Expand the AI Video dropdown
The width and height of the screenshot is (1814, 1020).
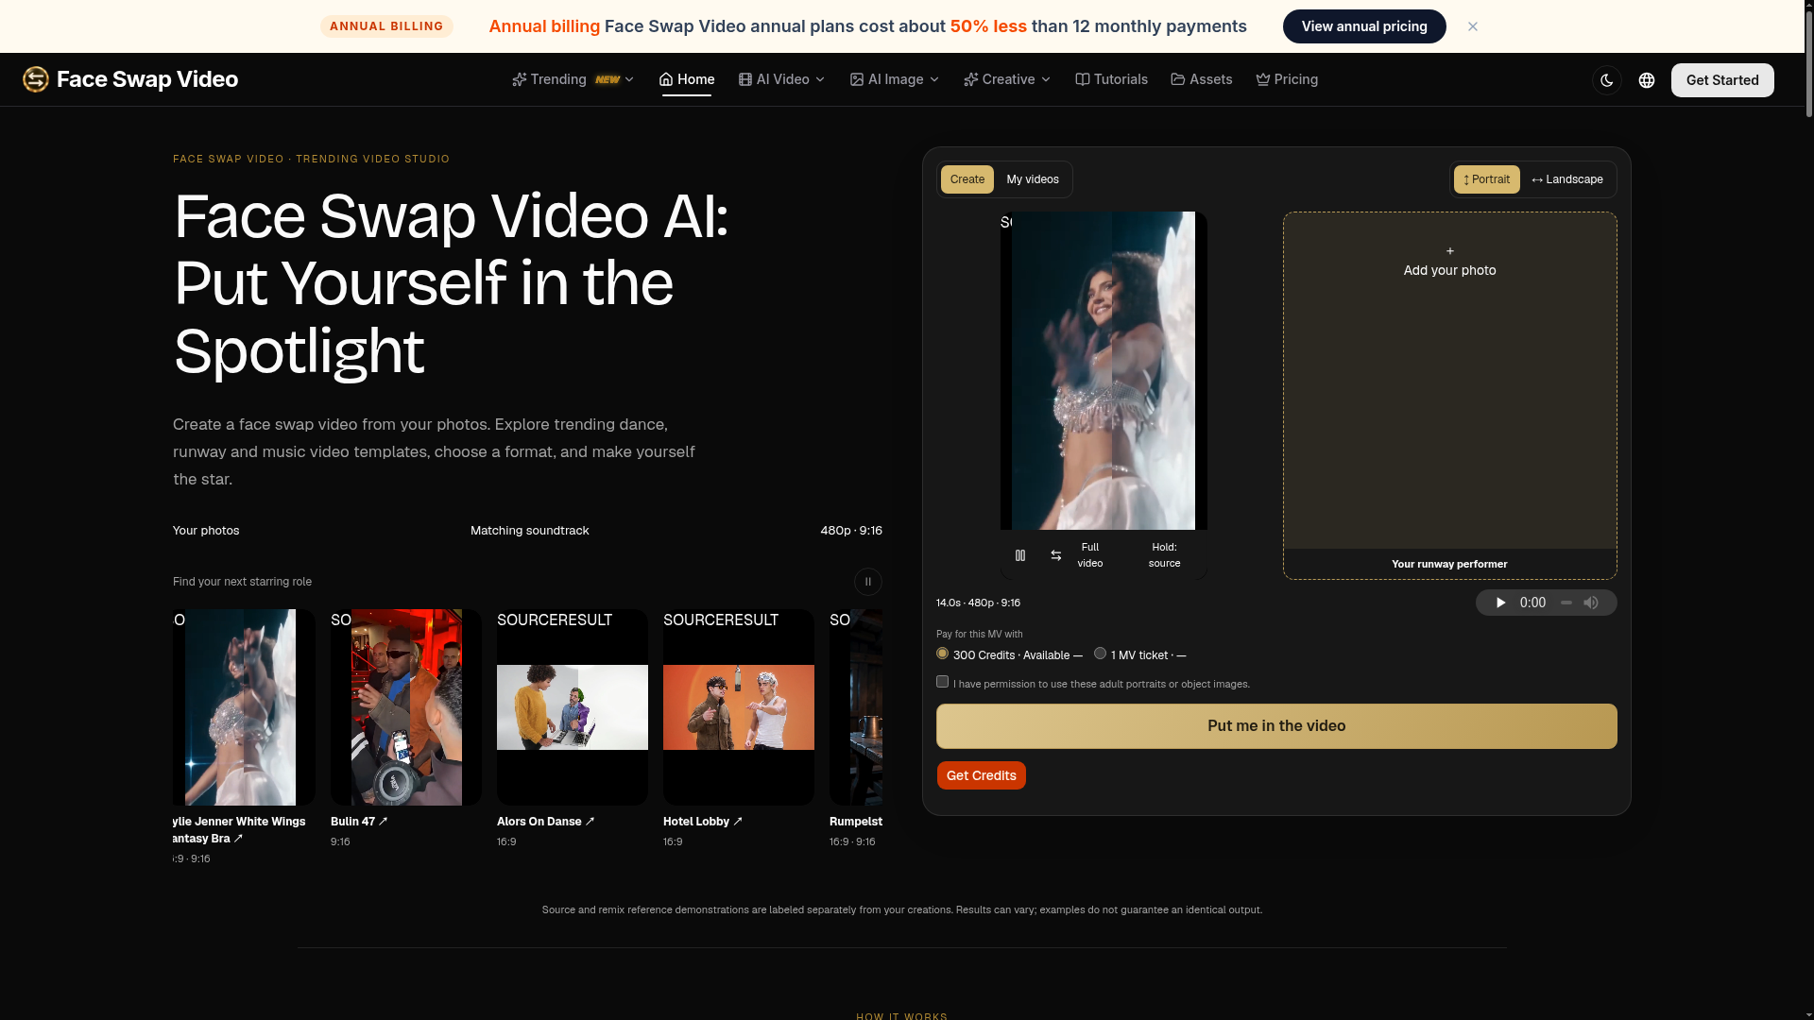[782, 79]
